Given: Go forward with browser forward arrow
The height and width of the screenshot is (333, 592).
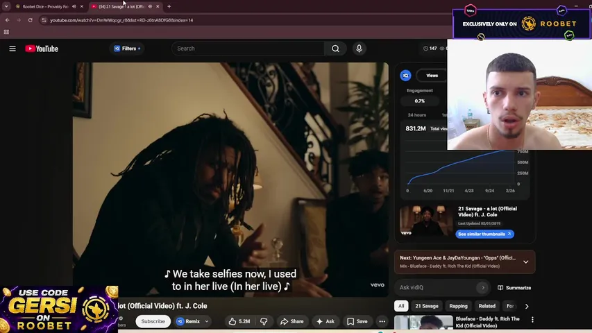Looking at the screenshot, I should (x=19, y=20).
